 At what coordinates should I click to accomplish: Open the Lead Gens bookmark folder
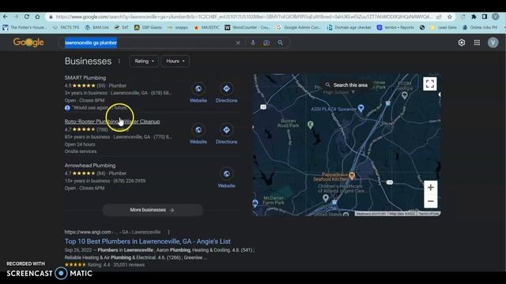coord(444,28)
